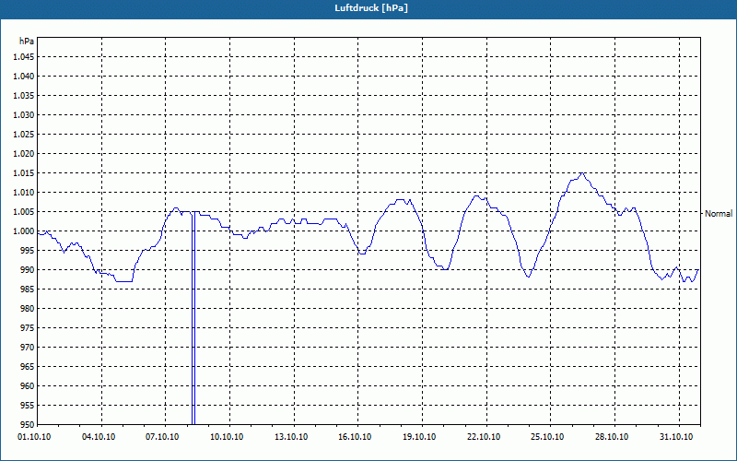Image resolution: width=737 pixels, height=461 pixels.
Task: Select the 1.020 y-axis value
Action: (x=24, y=153)
